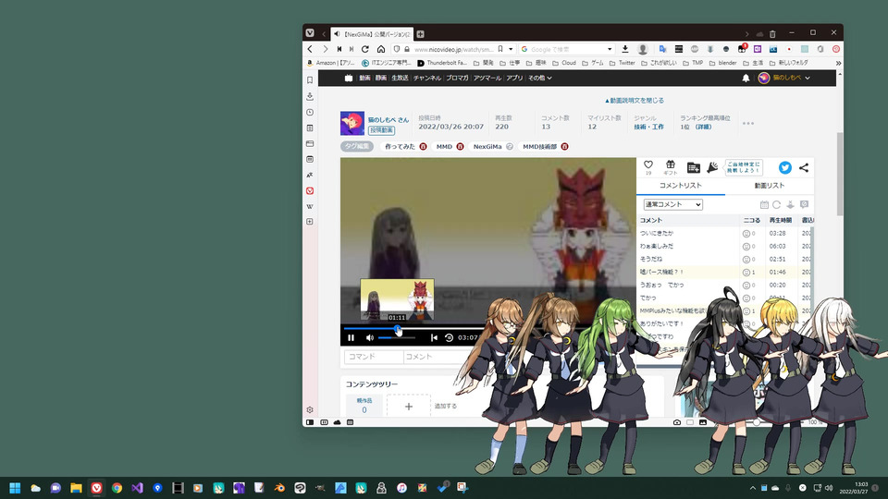Toggle the sidebar panel visibility
This screenshot has width=888, height=499.
pyautogui.click(x=310, y=422)
